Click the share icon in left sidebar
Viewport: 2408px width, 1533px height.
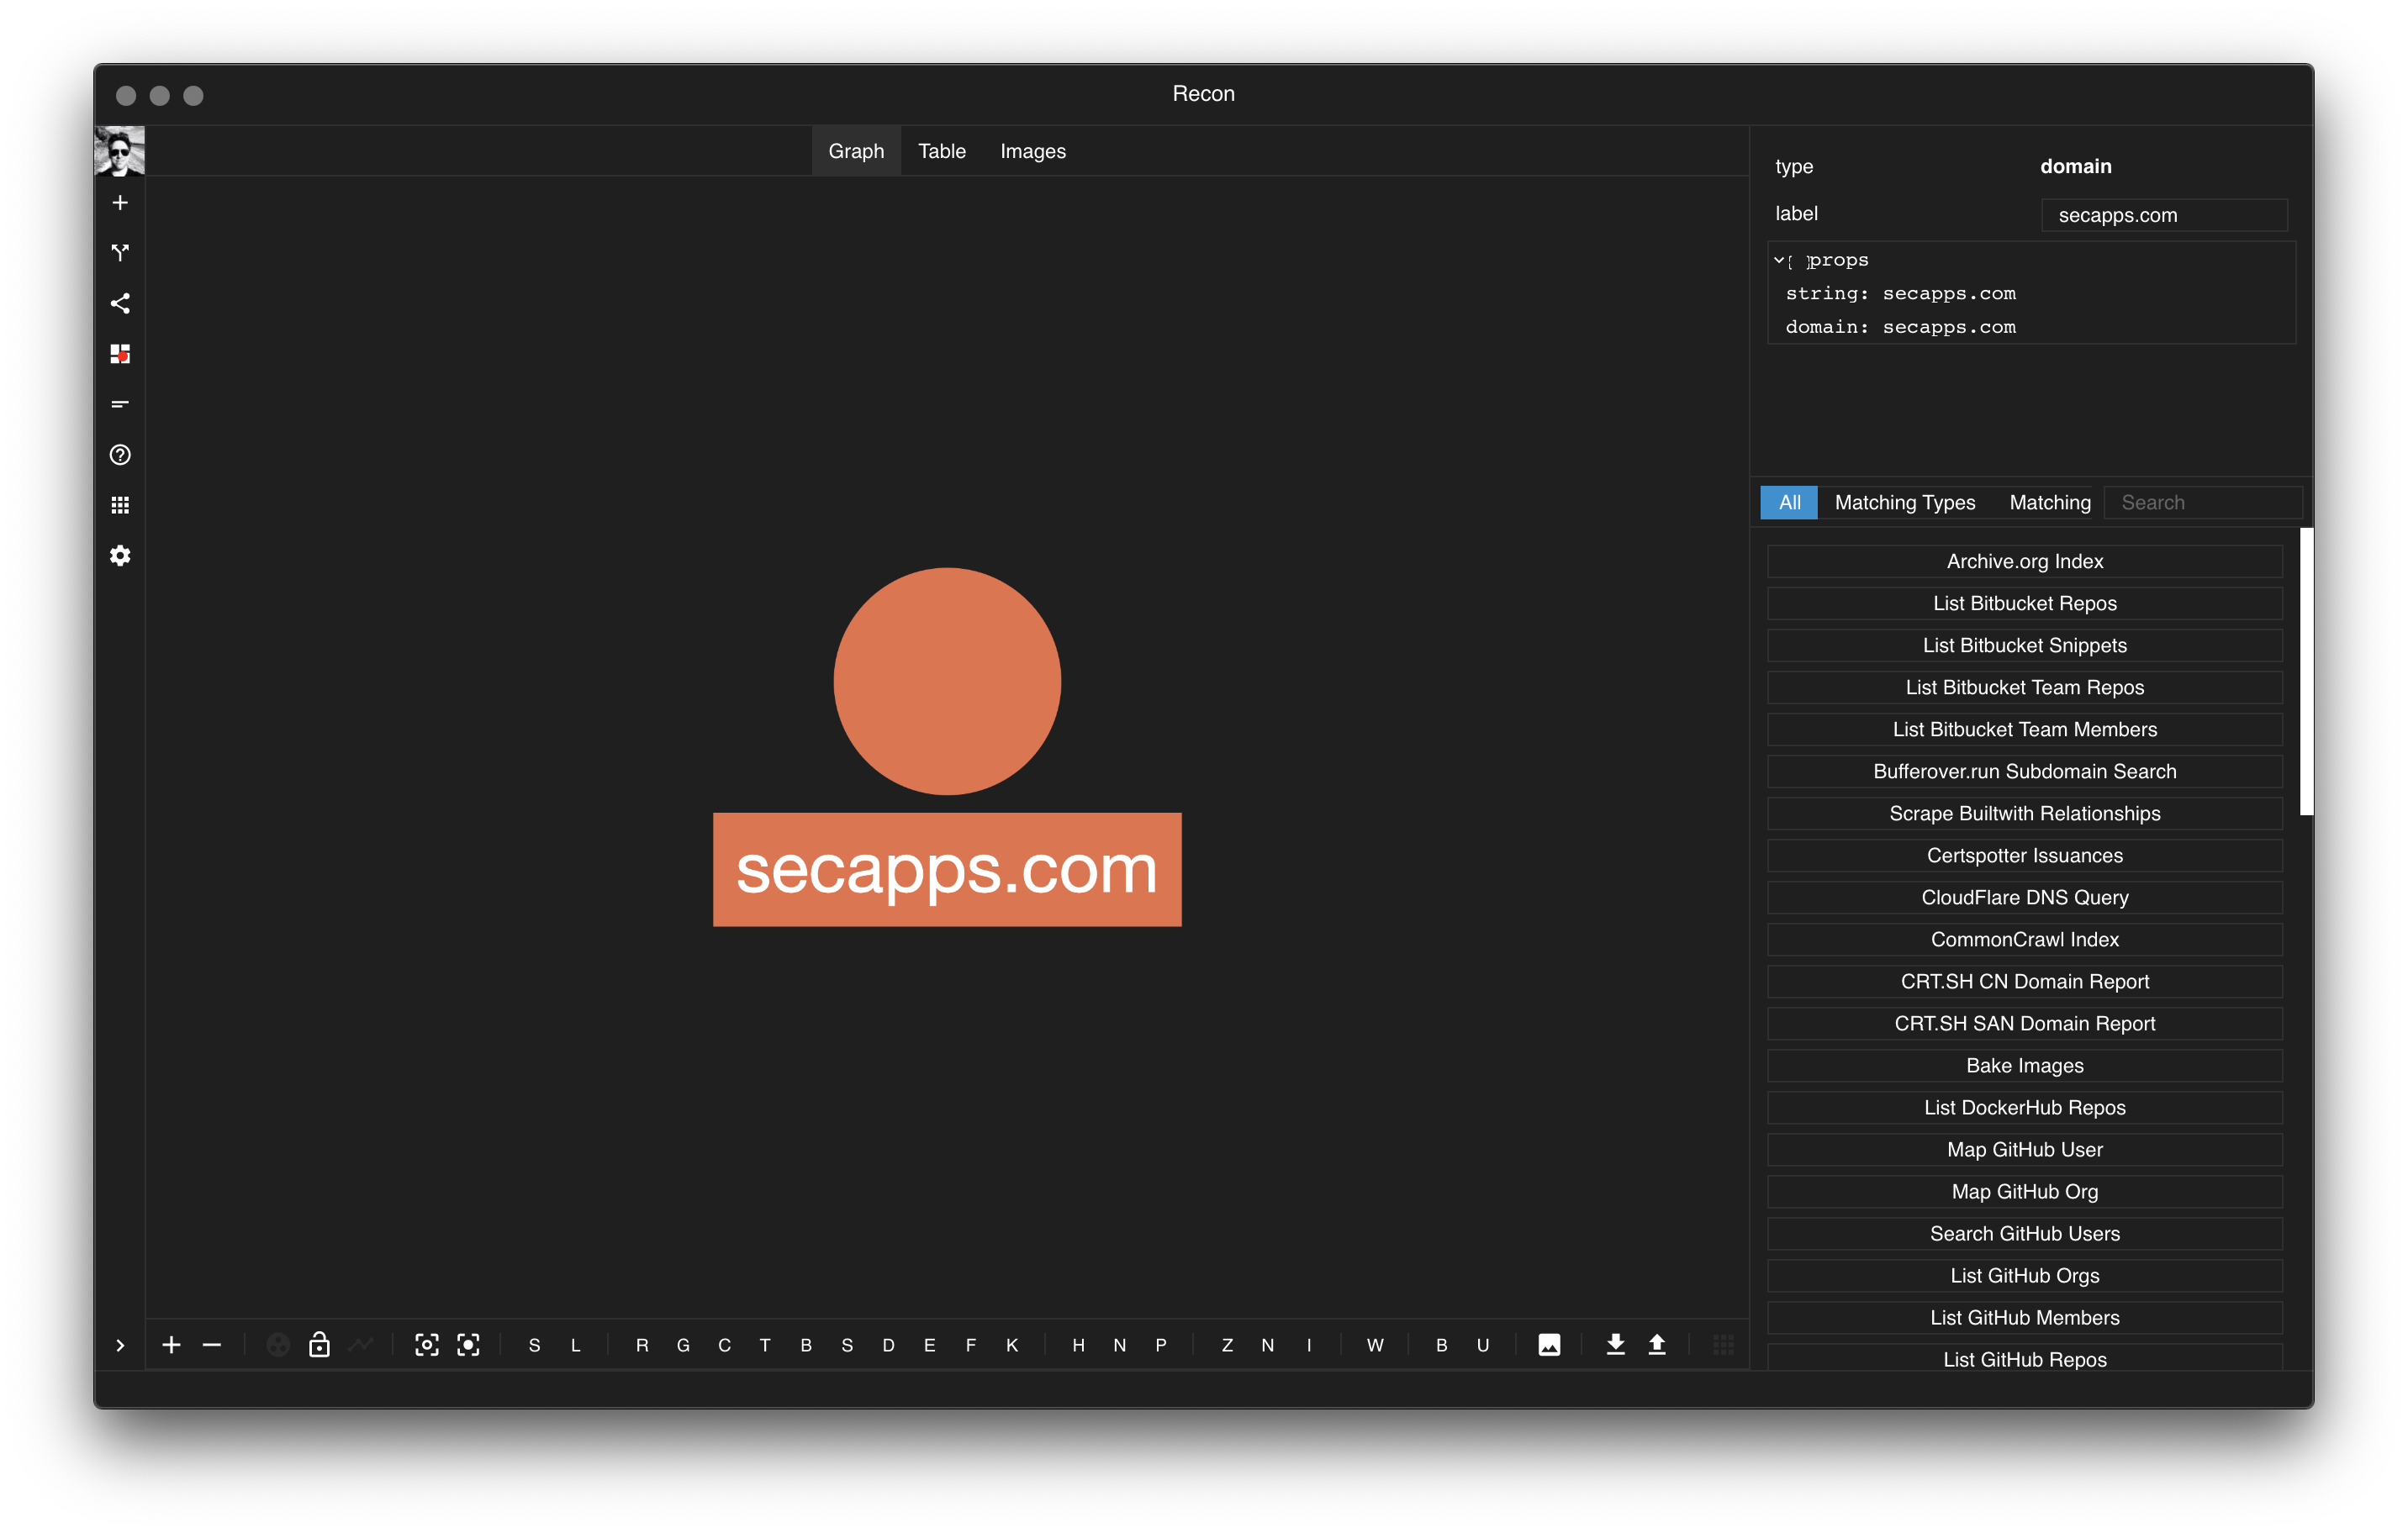click(x=120, y=303)
